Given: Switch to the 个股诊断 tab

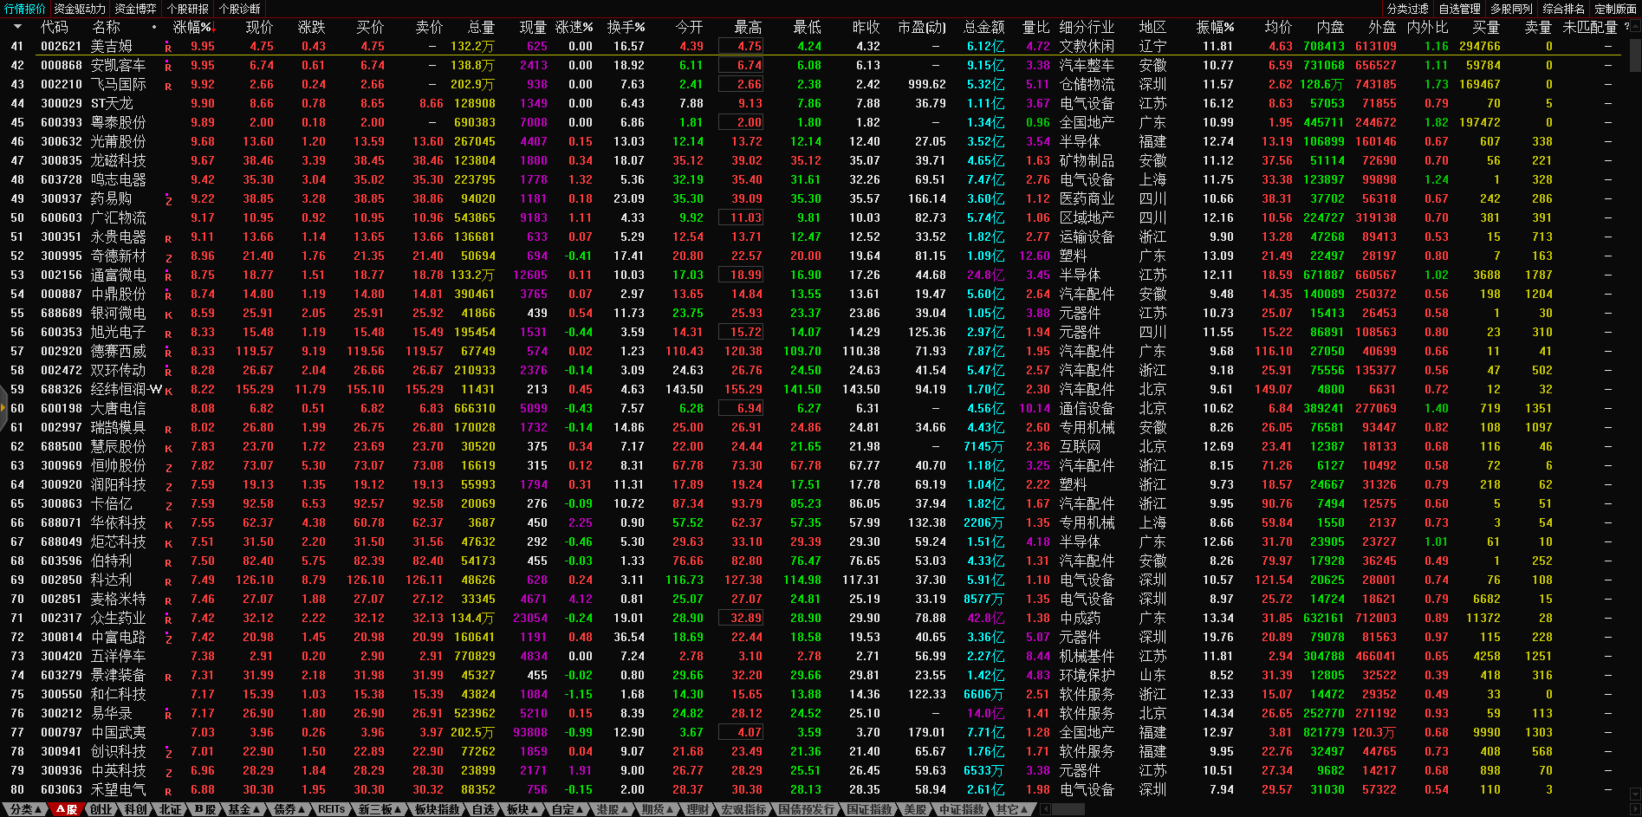Looking at the screenshot, I should (x=240, y=9).
